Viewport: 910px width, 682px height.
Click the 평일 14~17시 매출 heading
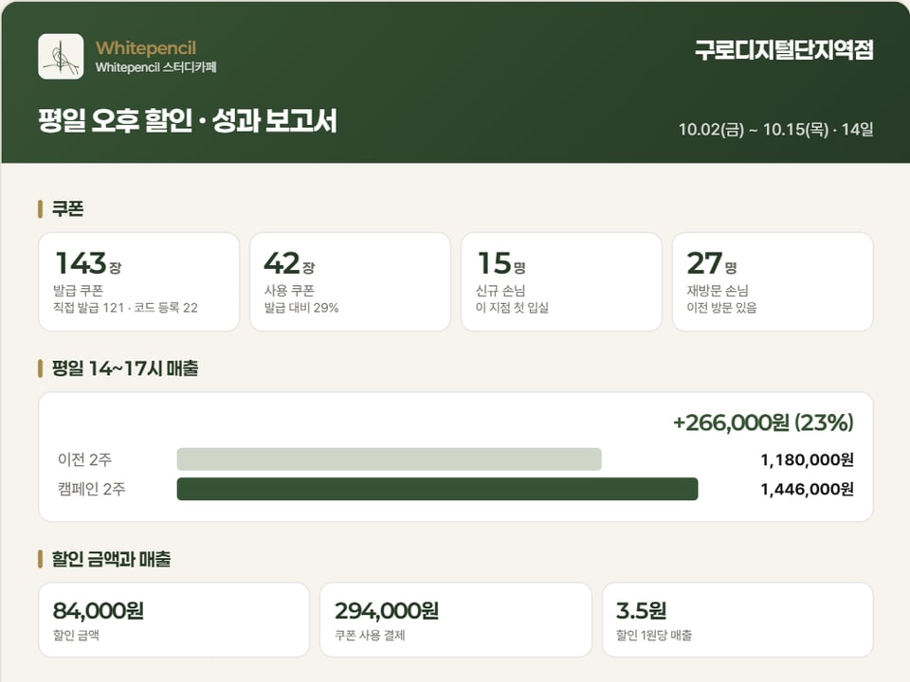coord(125,368)
